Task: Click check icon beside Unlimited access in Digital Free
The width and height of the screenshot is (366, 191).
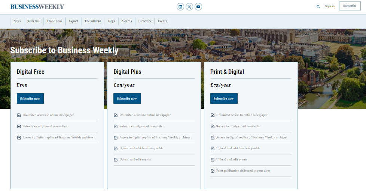Action: click(x=19, y=115)
